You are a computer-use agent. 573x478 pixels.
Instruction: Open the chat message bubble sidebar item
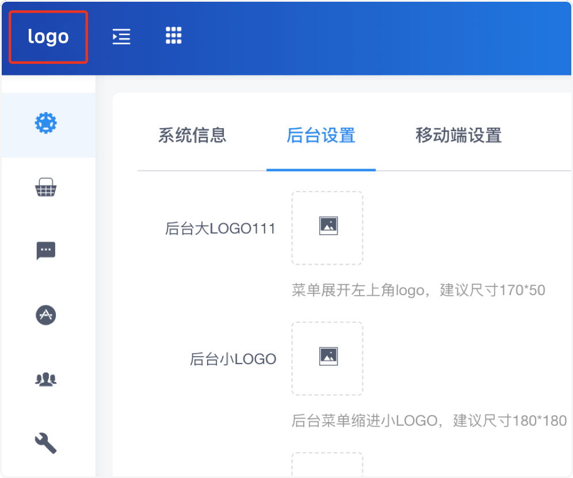(x=46, y=251)
